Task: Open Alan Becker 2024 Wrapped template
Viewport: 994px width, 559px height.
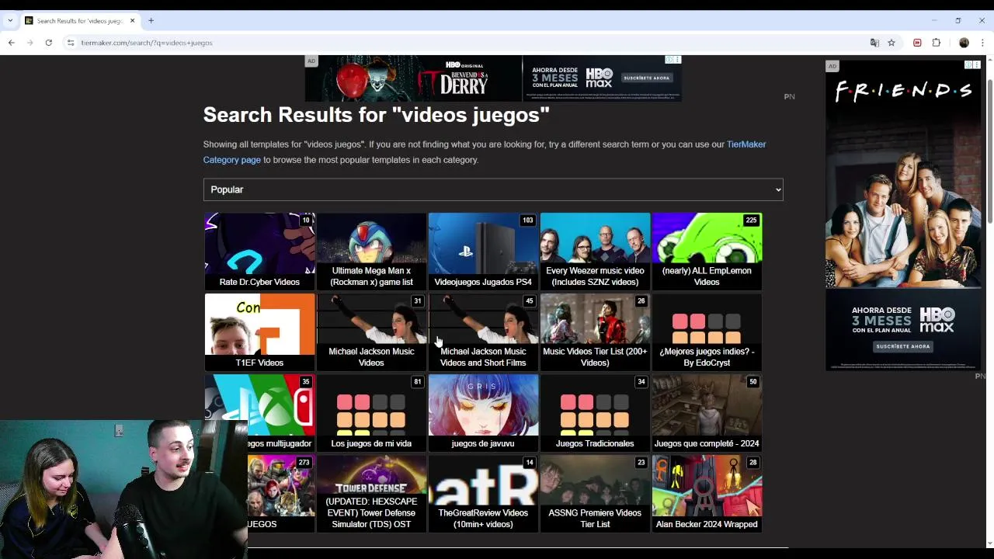Action: coord(707,493)
